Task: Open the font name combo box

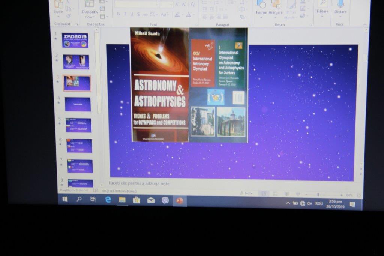Action: click(136, 4)
